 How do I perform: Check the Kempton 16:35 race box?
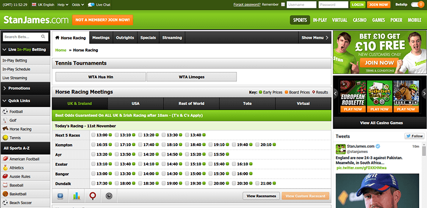[x=93, y=145]
